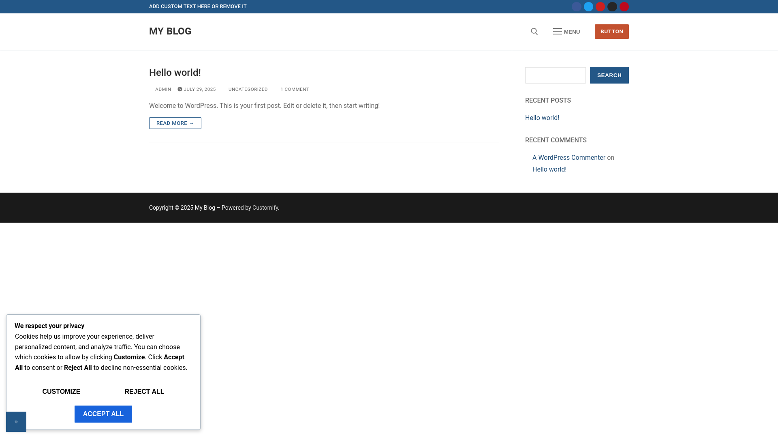The image size is (778, 438).
Task: Open the header search magnifier icon
Action: [534, 32]
